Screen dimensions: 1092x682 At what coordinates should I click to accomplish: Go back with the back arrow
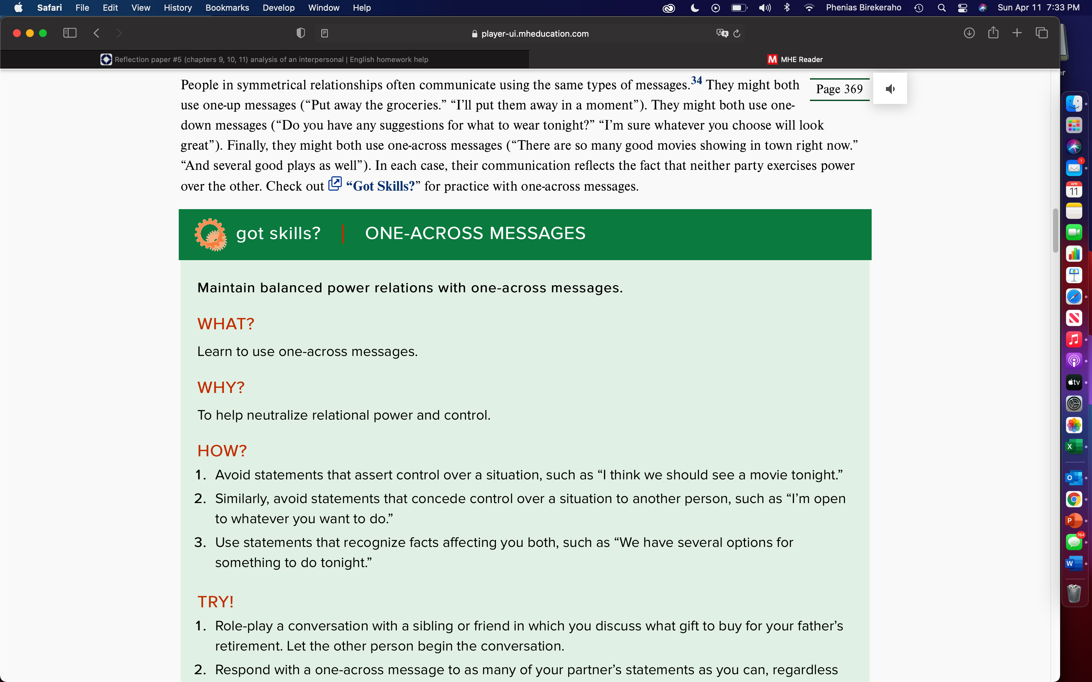click(96, 33)
